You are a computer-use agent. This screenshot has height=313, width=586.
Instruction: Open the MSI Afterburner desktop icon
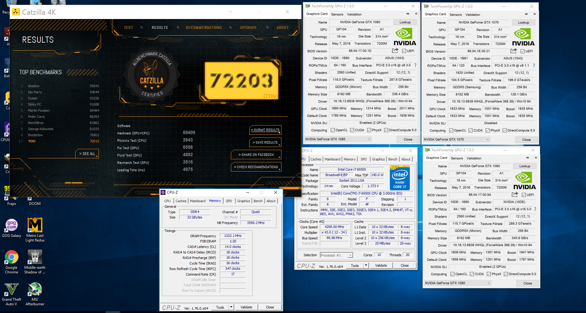click(35, 294)
